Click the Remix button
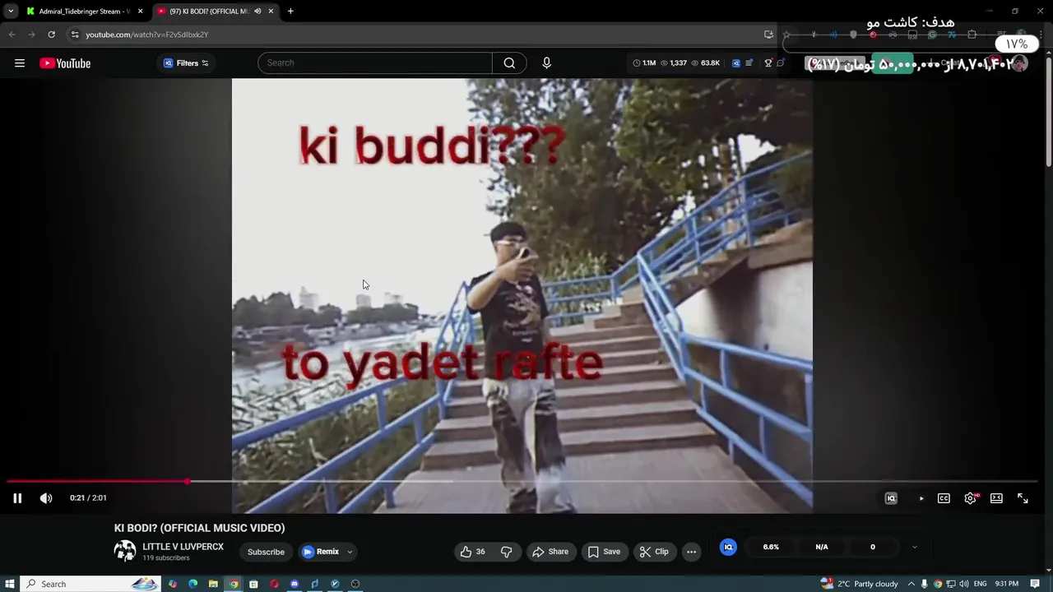The width and height of the screenshot is (1053, 592). pyautogui.click(x=321, y=552)
